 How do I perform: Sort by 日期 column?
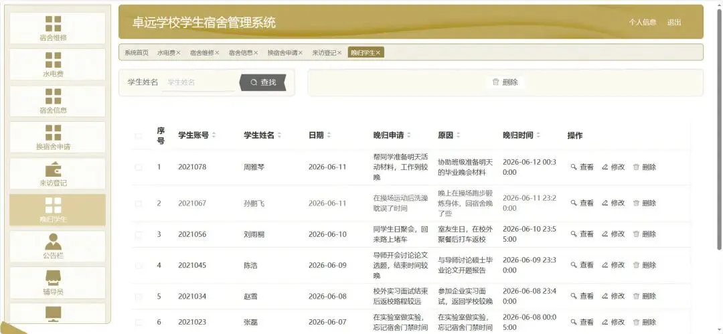[329, 135]
